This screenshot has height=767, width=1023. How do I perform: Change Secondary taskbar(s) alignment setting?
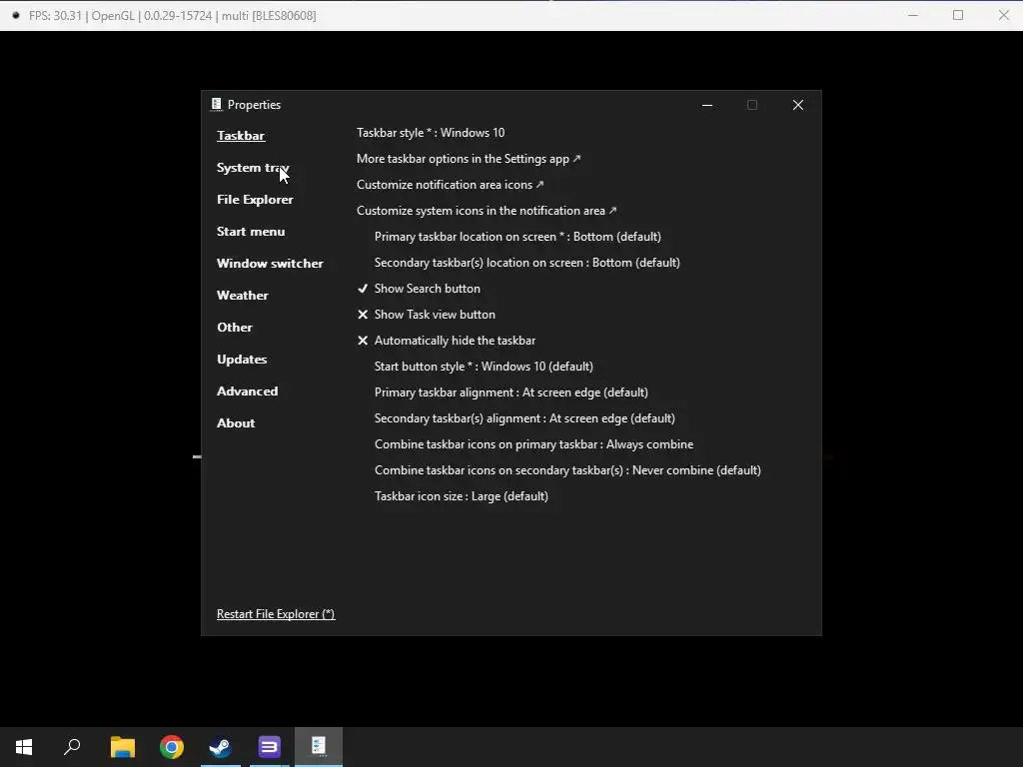pos(524,418)
